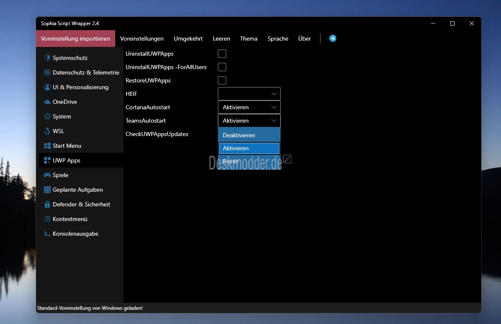Switch to Datenschutz & Telemetrie section

(x=81, y=72)
